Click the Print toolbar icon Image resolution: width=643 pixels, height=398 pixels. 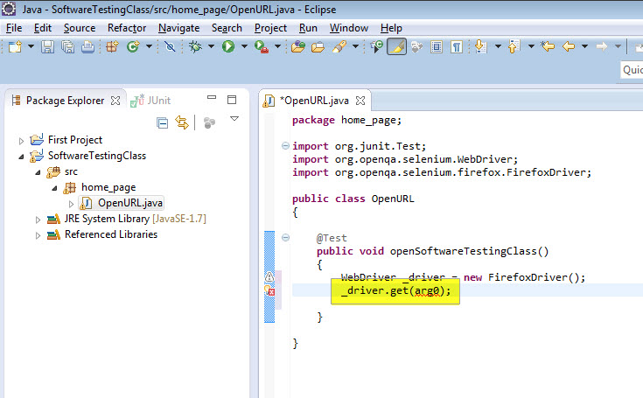[87, 46]
